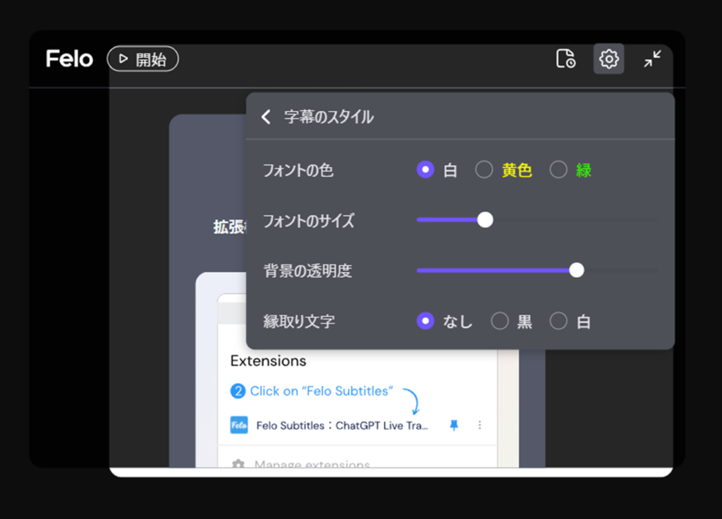Click the フォントのサイズ slider handle

[x=485, y=220]
